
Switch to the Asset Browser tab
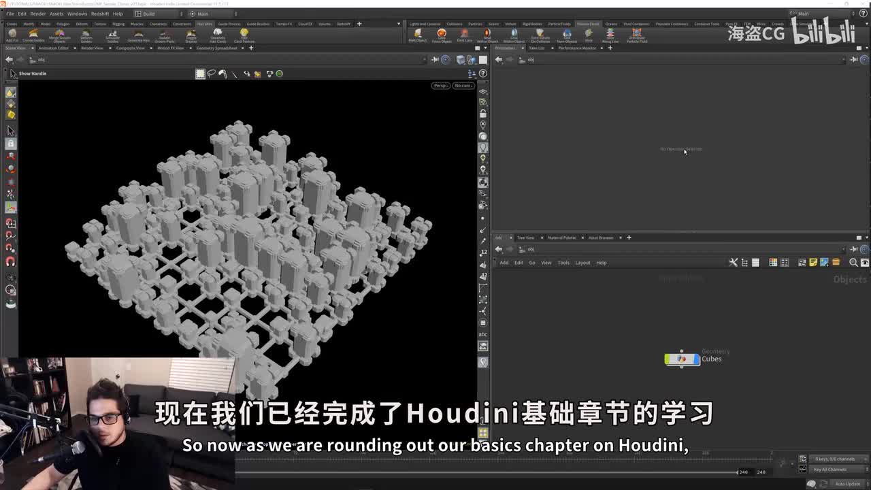(601, 238)
